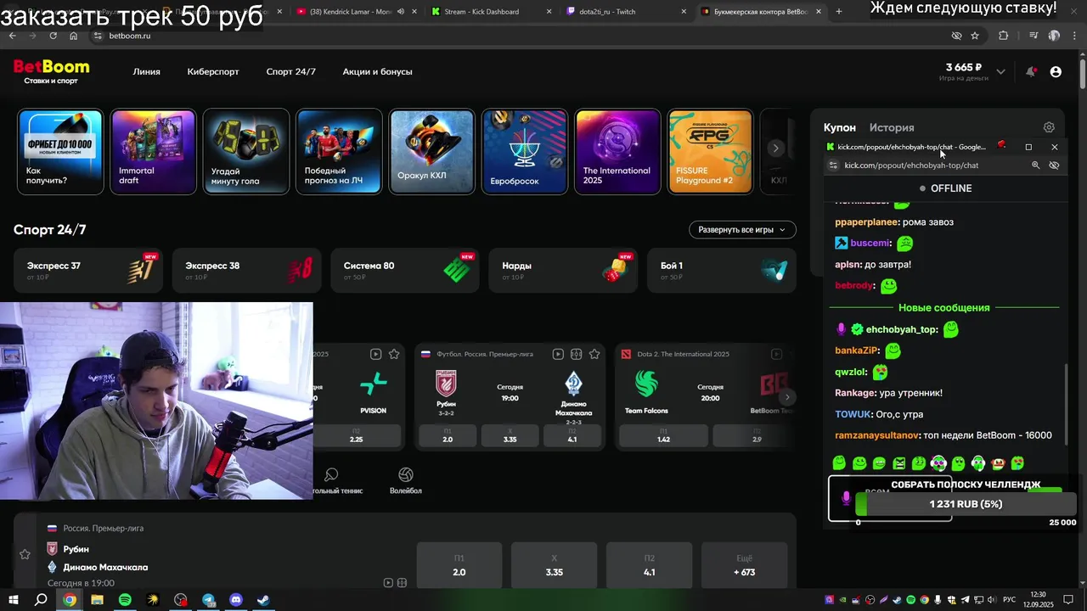Open Telegram from taskbar

(209, 600)
